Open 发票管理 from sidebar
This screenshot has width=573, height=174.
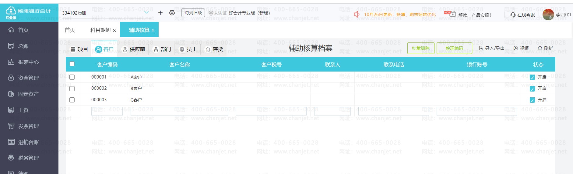pos(28,126)
